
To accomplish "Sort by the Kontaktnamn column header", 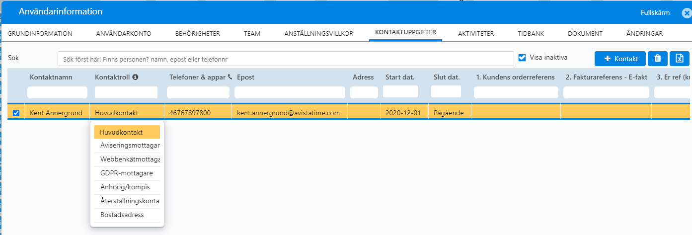I will (x=51, y=77).
